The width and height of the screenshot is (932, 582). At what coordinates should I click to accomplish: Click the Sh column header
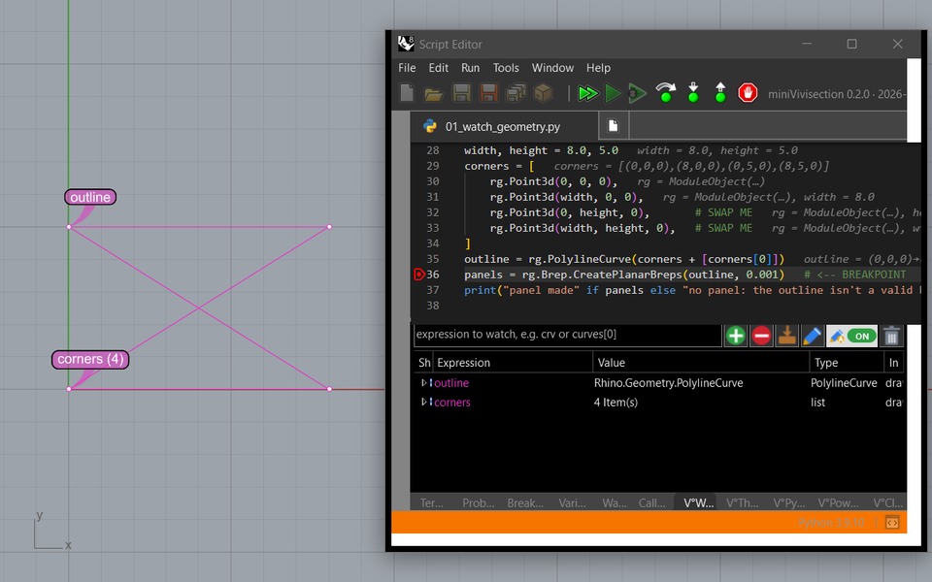point(424,362)
